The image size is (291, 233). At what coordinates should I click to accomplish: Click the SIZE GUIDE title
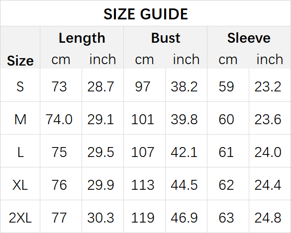(146, 14)
